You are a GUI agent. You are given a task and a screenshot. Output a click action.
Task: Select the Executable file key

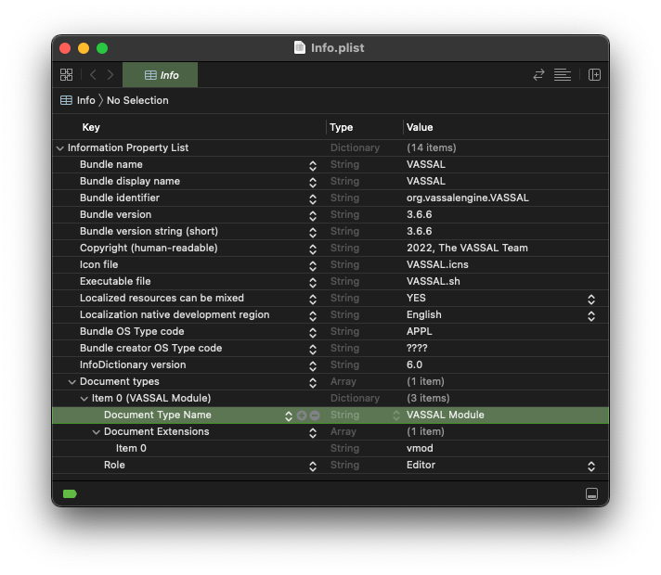click(115, 281)
